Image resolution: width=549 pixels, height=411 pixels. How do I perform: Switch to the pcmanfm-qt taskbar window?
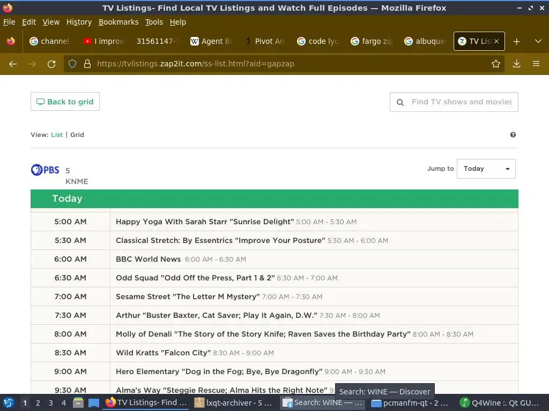410,403
